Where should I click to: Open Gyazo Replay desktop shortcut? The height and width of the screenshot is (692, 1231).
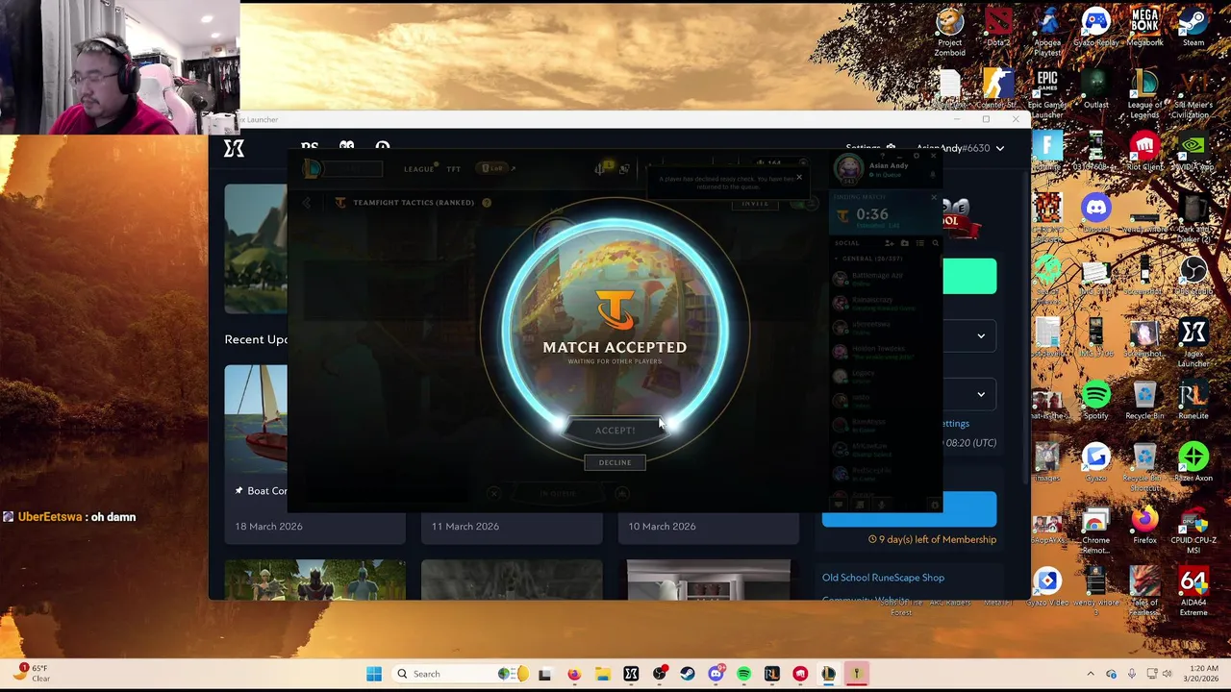point(1095,28)
